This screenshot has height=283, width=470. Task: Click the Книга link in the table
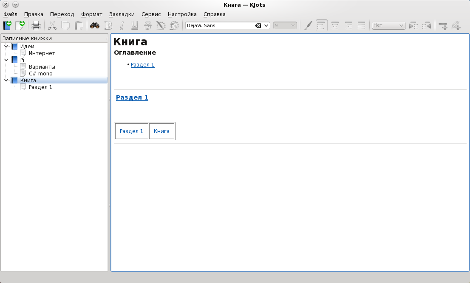tap(161, 131)
